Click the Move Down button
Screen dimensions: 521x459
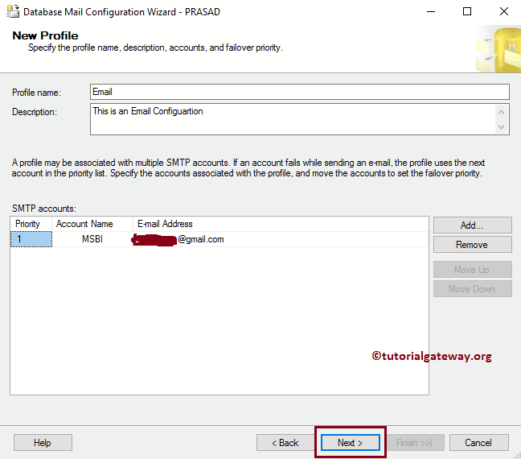tap(472, 288)
